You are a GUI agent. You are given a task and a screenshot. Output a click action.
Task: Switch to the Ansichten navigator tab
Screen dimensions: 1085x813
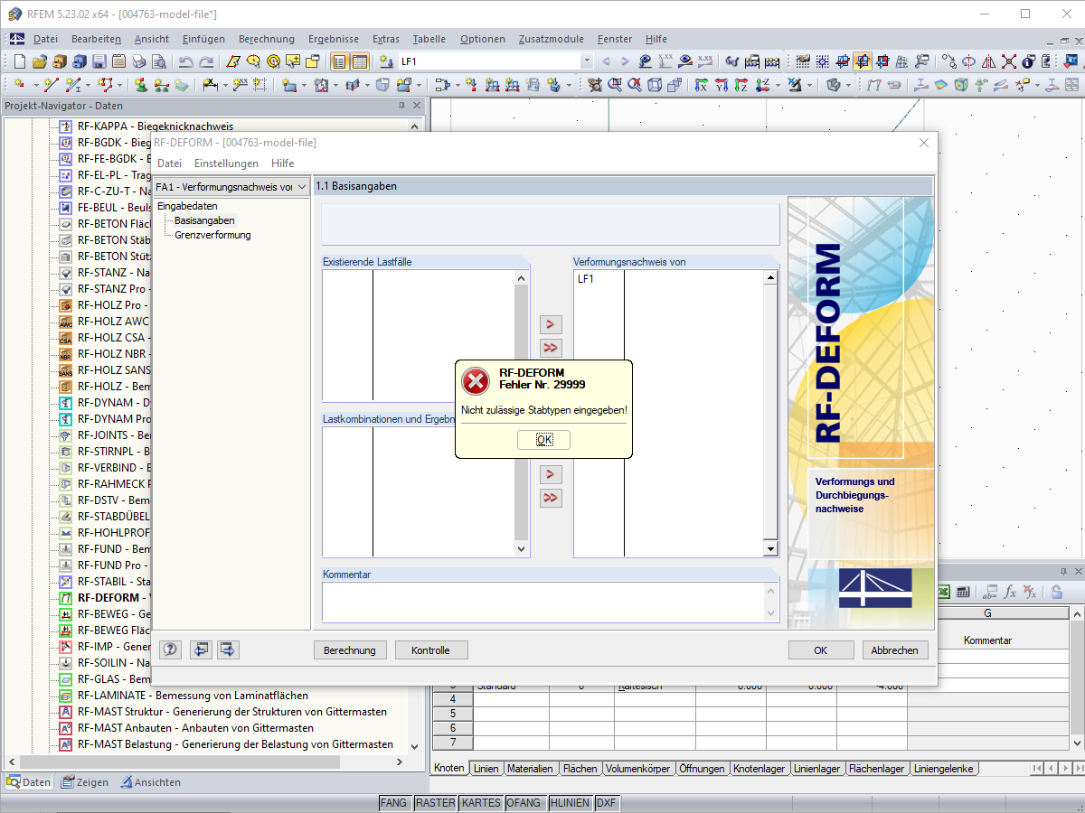(150, 782)
